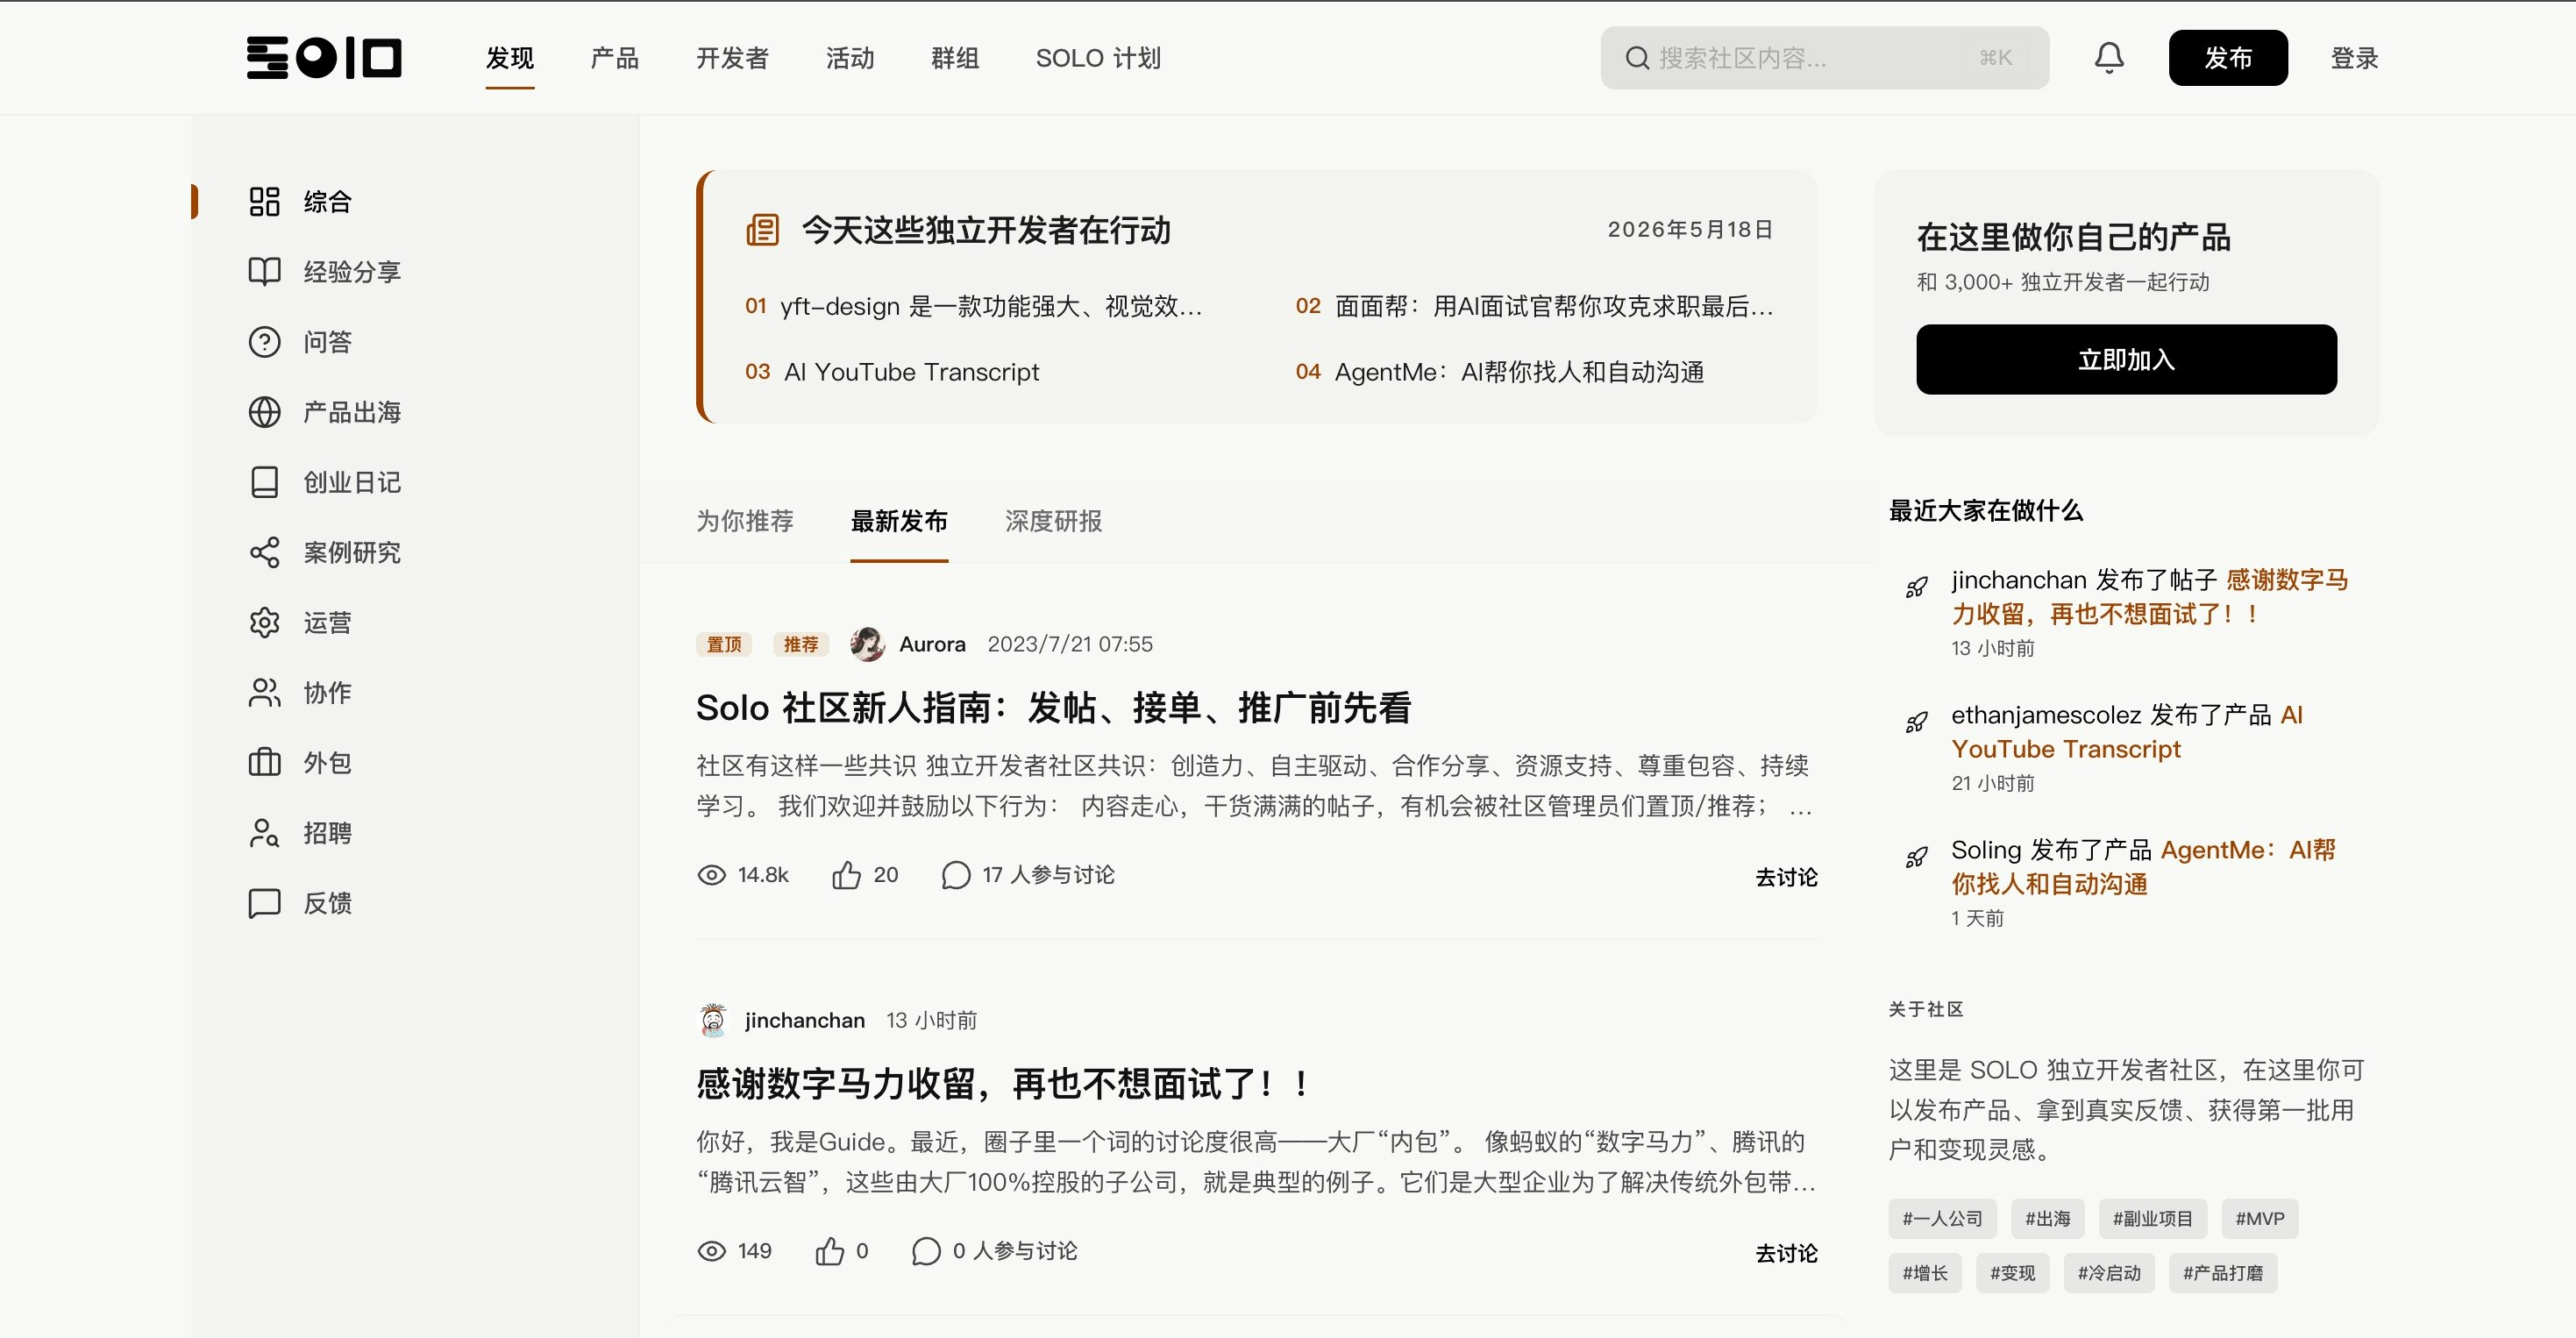The height and width of the screenshot is (1338, 2576).
Task: Open sidebar link AI YouTube Transcript by ethanjamescolez
Action: [x=2125, y=732]
